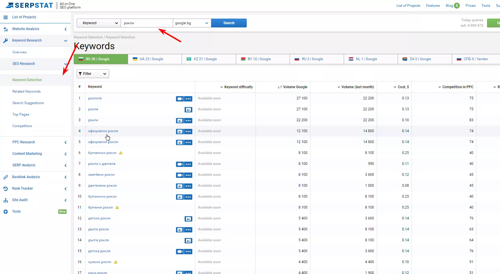Switch to the BY 10 Google tab
Image resolution: width=500 pixels, height=274 pixels.
263,59
